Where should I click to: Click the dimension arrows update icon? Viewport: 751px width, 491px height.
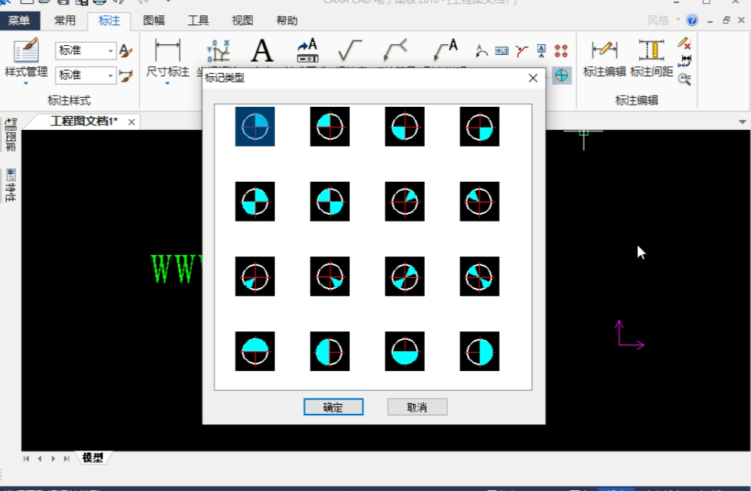(685, 61)
